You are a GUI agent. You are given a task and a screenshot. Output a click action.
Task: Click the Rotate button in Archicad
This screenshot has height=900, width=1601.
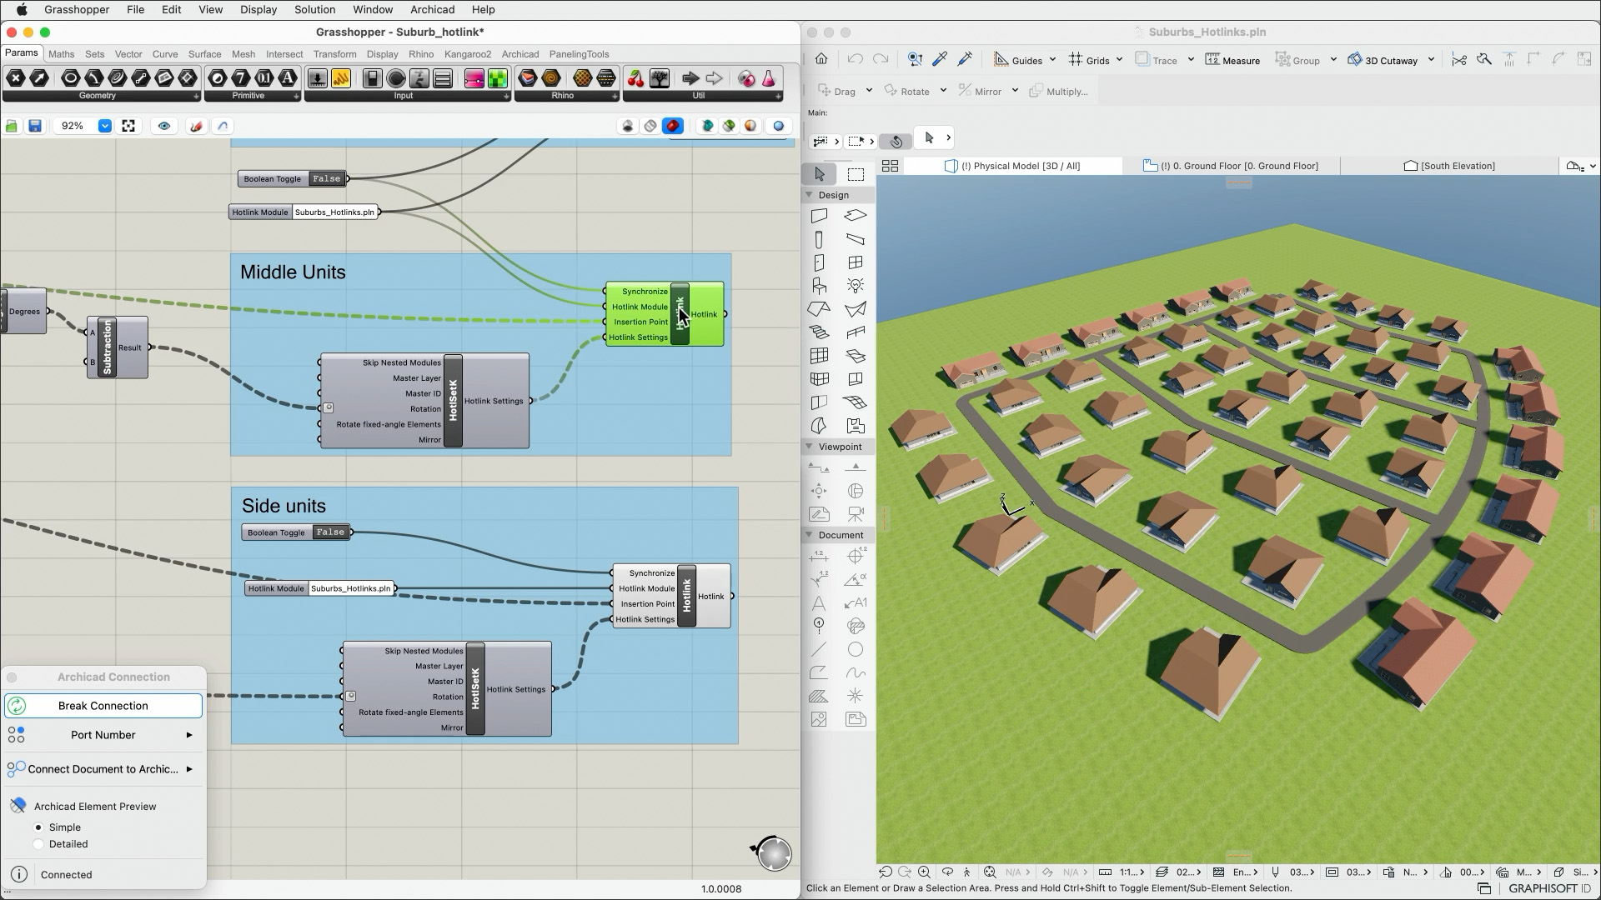pyautogui.click(x=907, y=91)
